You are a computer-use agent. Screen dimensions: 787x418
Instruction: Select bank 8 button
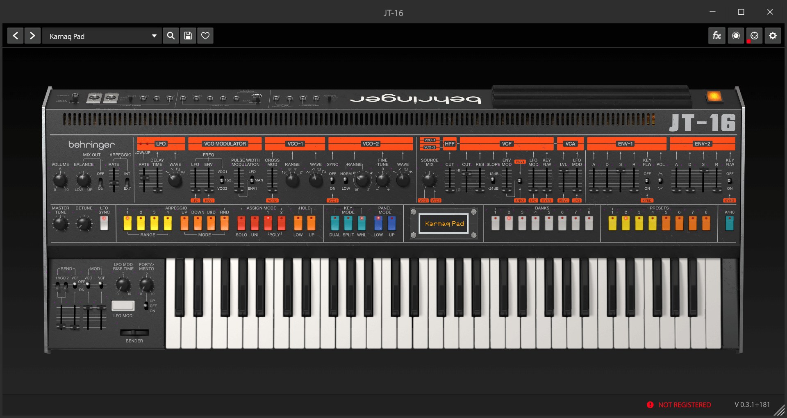589,223
